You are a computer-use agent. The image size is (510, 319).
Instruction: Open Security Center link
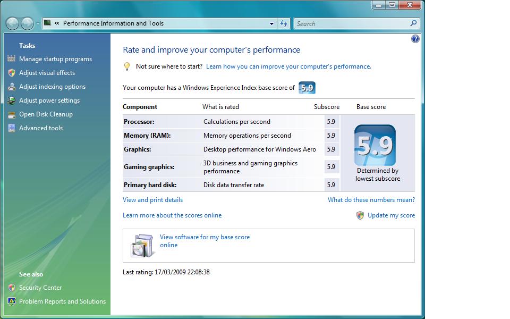40,288
